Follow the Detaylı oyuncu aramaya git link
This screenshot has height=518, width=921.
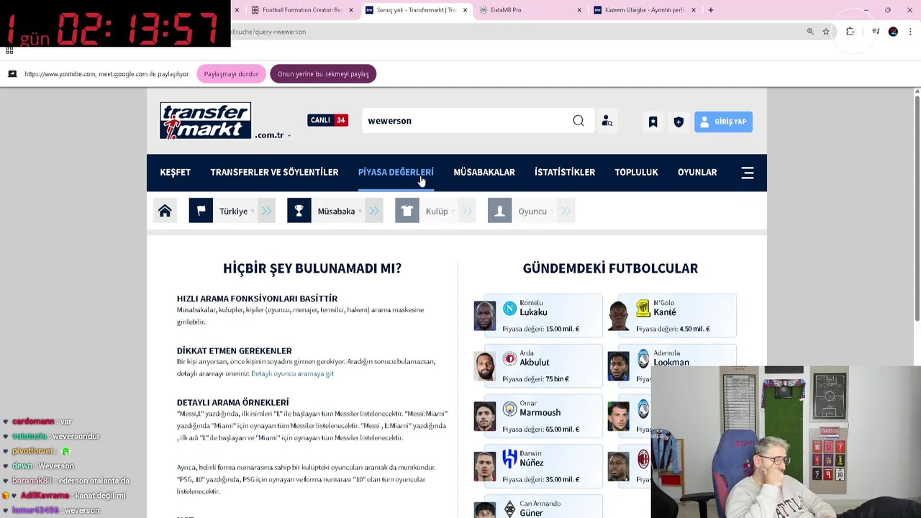coord(292,373)
